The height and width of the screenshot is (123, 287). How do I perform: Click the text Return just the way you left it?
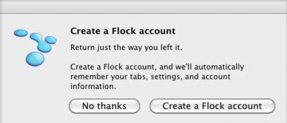point(126,47)
